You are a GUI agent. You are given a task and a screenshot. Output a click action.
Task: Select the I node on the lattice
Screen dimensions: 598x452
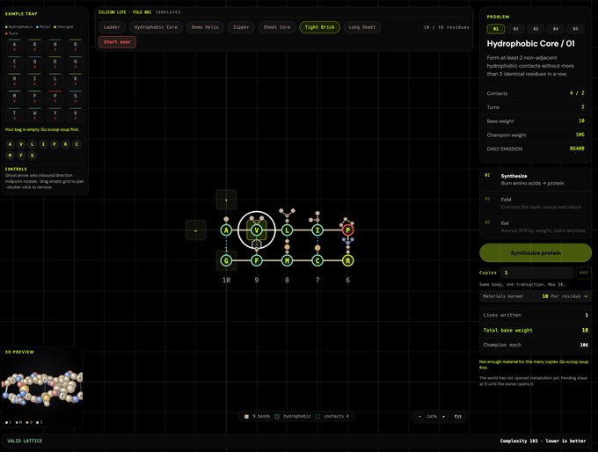[x=317, y=230]
